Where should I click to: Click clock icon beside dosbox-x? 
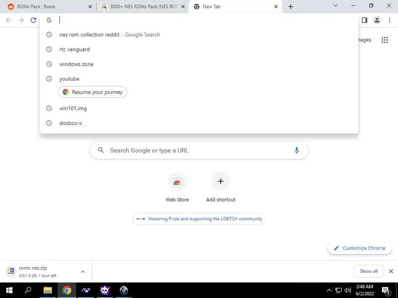coord(49,123)
